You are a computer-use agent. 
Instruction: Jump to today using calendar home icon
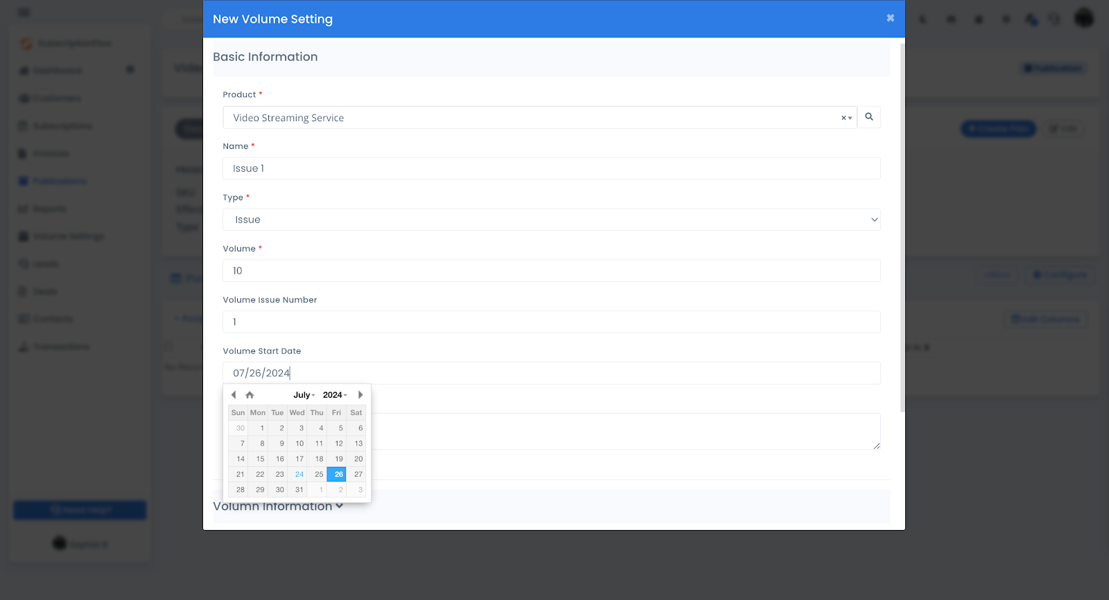[x=250, y=395]
